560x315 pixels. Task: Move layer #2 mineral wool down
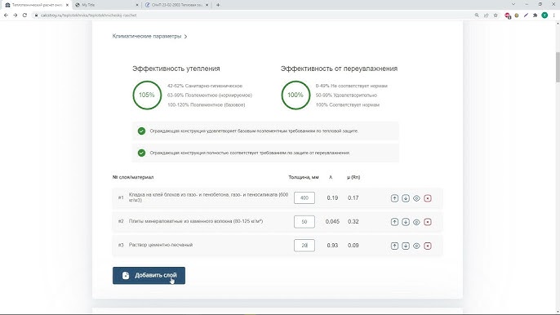point(406,222)
